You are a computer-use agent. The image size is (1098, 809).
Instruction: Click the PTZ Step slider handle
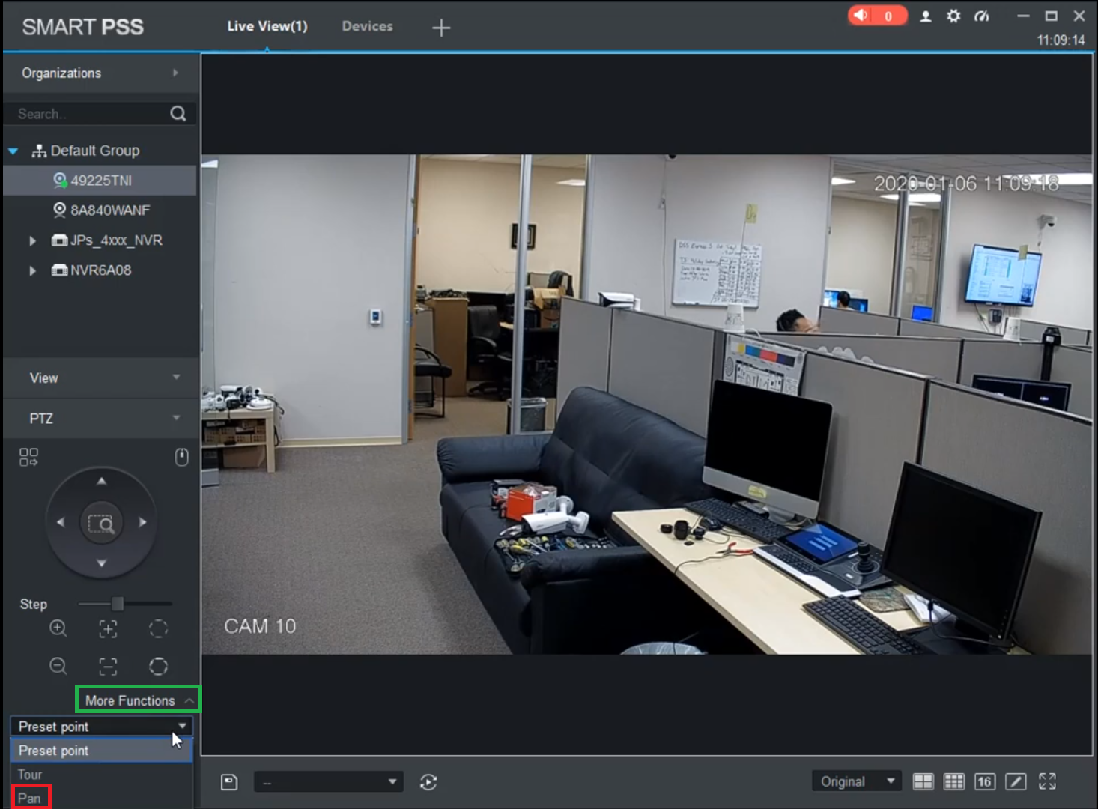118,604
